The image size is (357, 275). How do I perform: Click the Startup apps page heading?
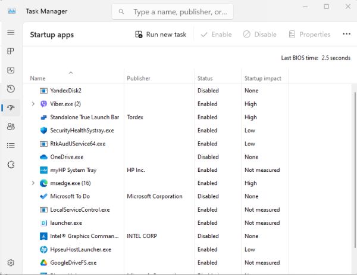(52, 35)
